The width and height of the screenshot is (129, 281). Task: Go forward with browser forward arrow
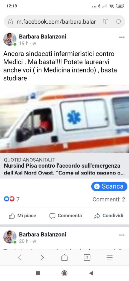pyautogui.click(x=42, y=257)
